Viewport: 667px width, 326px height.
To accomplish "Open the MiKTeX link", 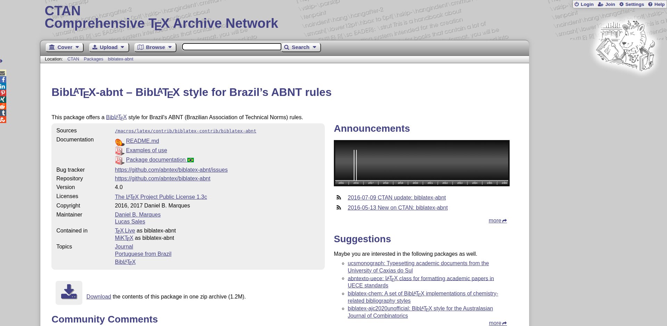I will click(124, 238).
